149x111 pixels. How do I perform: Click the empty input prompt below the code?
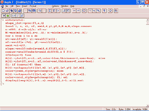[x=3, y=84]
